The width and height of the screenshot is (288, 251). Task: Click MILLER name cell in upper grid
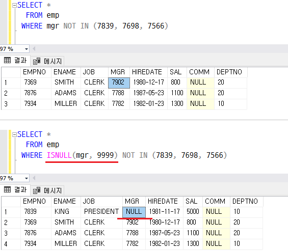tap(66, 104)
